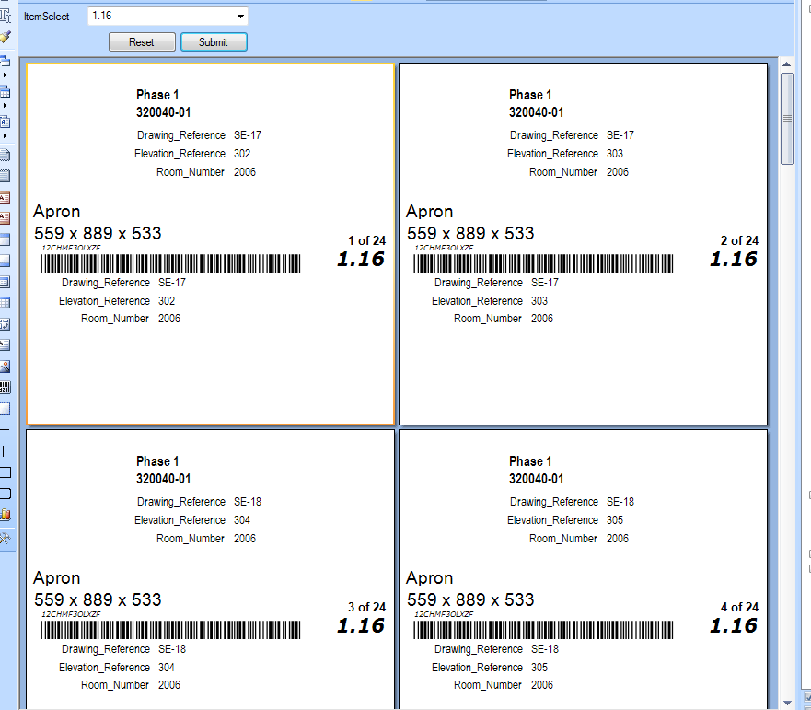Select the rounded rectangle shape tool
Screen dimensions: 811x710
pos(6,494)
